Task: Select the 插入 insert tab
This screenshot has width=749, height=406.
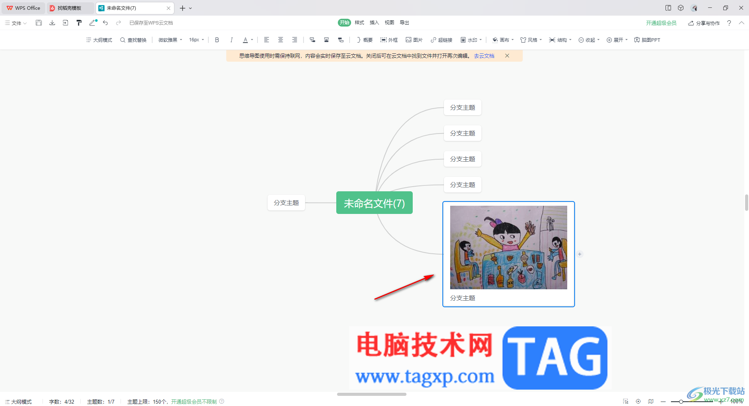Action: [374, 23]
